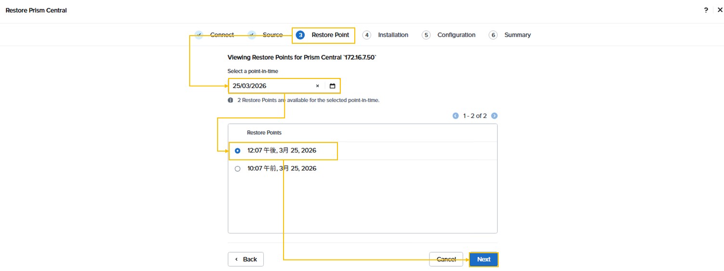Select the 10:07 restore point radio button
The width and height of the screenshot is (724, 271).
pyautogui.click(x=237, y=169)
